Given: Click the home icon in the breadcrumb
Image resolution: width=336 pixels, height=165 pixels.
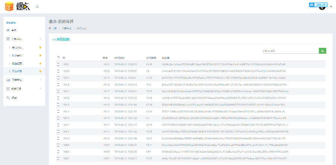Looking at the screenshot, I should click(50, 28).
